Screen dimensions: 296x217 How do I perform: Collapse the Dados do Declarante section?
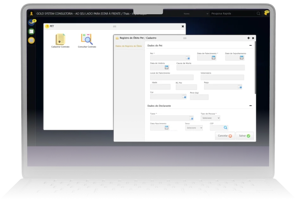click(x=250, y=106)
